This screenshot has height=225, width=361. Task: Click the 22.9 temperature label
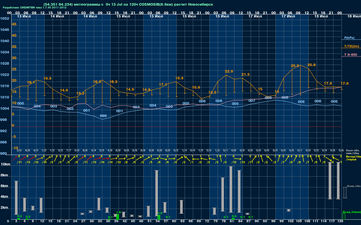tap(229, 71)
